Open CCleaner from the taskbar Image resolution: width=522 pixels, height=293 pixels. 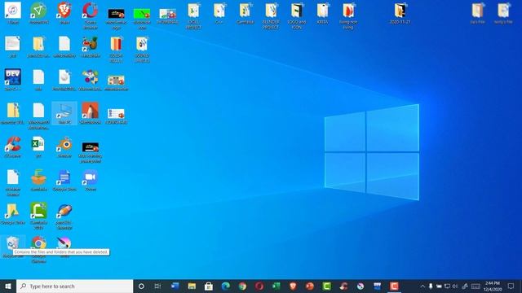[x=343, y=286]
